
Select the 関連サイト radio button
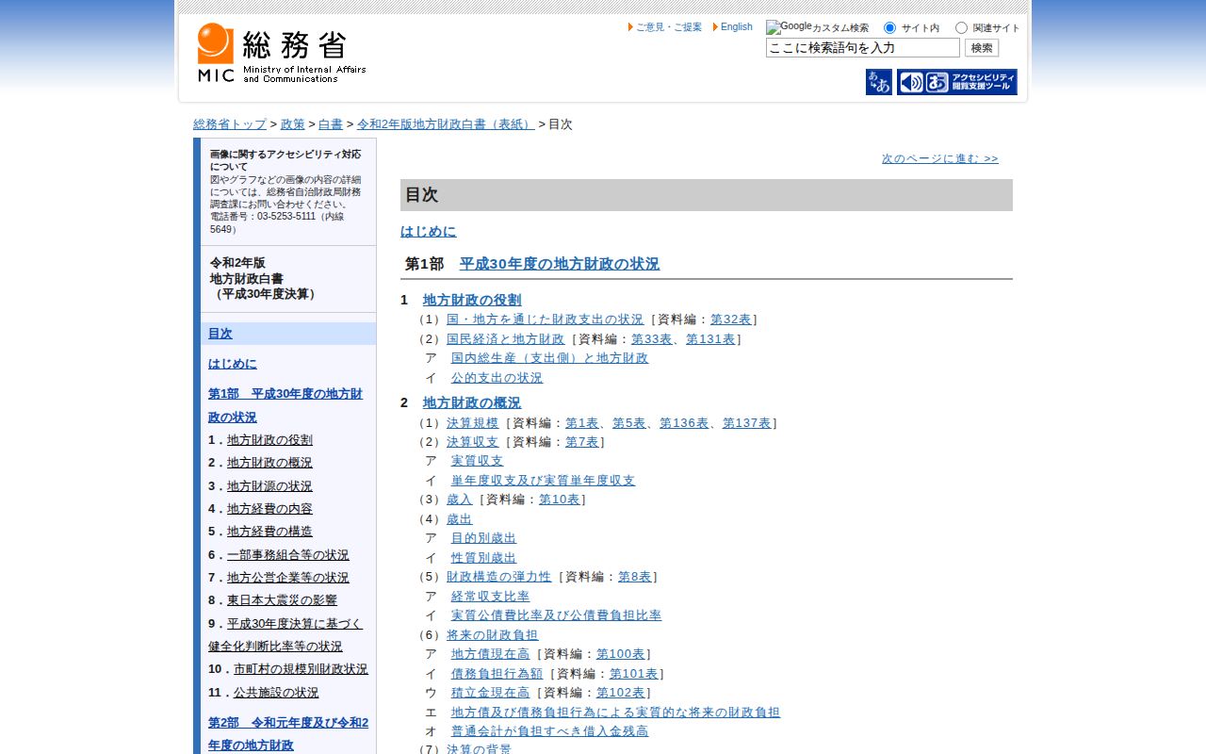(961, 28)
